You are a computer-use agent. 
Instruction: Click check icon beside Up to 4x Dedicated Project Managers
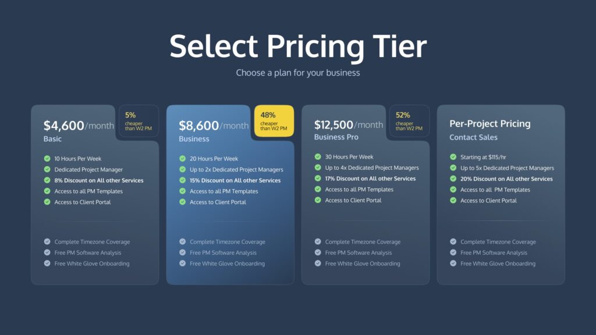click(318, 167)
